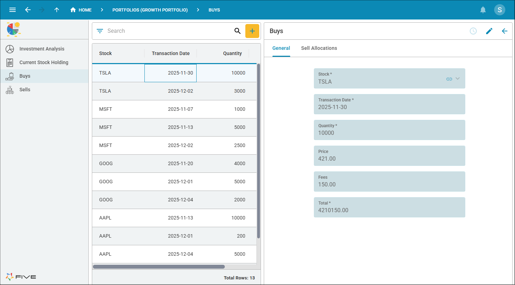Add a new buy record
This screenshot has height=285, width=515.
tap(252, 31)
